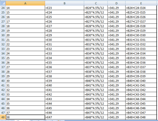
Task: Click cell containing =E23
Action: coord(65,8)
